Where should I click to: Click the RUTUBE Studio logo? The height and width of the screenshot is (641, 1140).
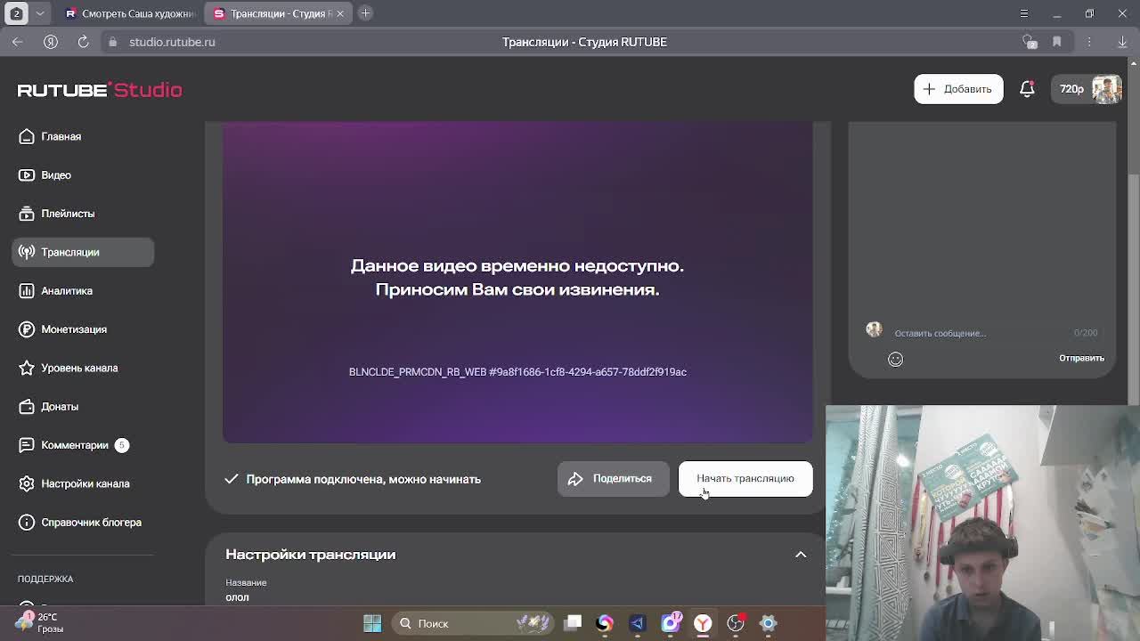click(x=100, y=90)
